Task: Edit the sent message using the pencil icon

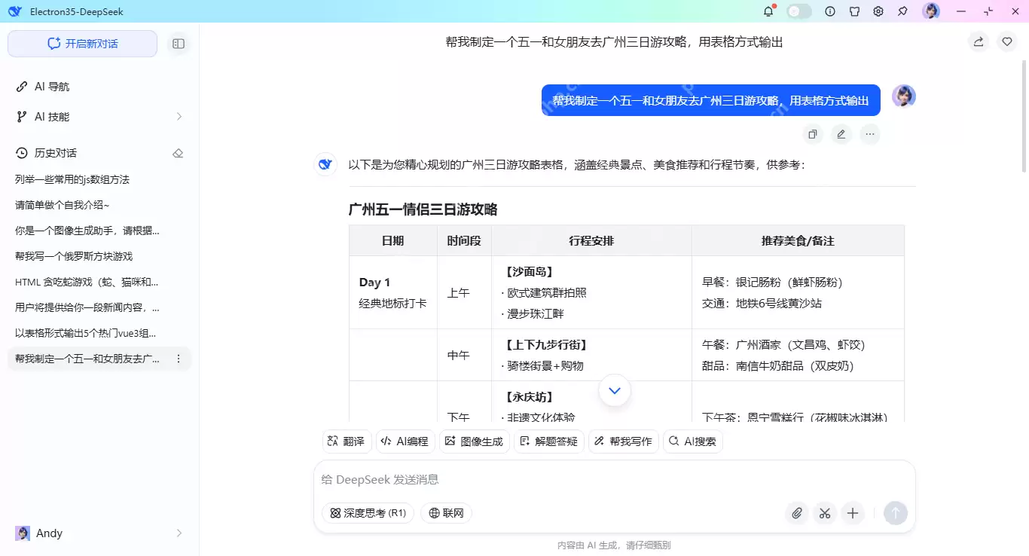Action: click(841, 134)
